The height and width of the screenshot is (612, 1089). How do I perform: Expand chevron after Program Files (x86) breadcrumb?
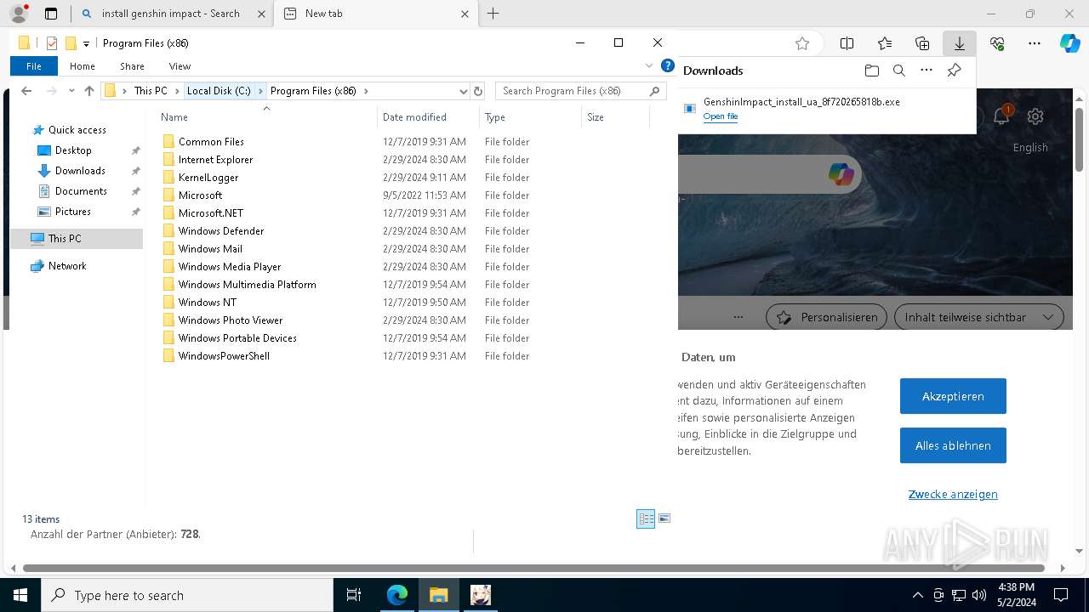pyautogui.click(x=366, y=91)
